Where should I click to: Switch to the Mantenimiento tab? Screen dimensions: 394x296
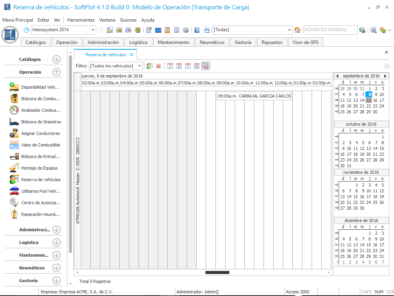pos(174,42)
